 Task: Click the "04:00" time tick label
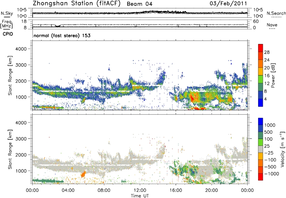(x=68, y=190)
